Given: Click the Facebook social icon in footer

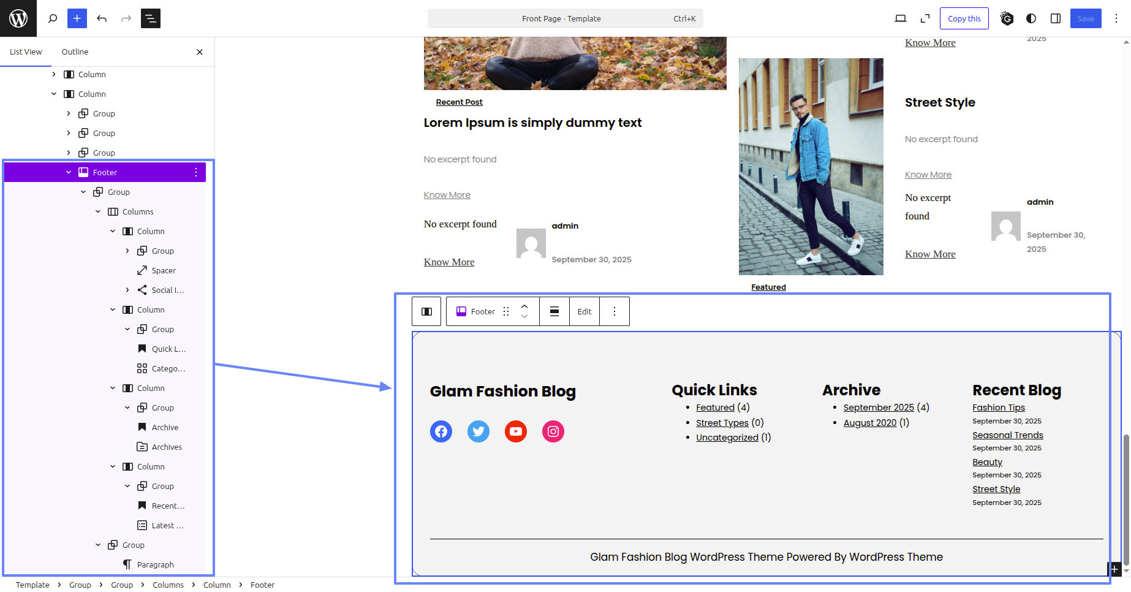Looking at the screenshot, I should point(441,431).
